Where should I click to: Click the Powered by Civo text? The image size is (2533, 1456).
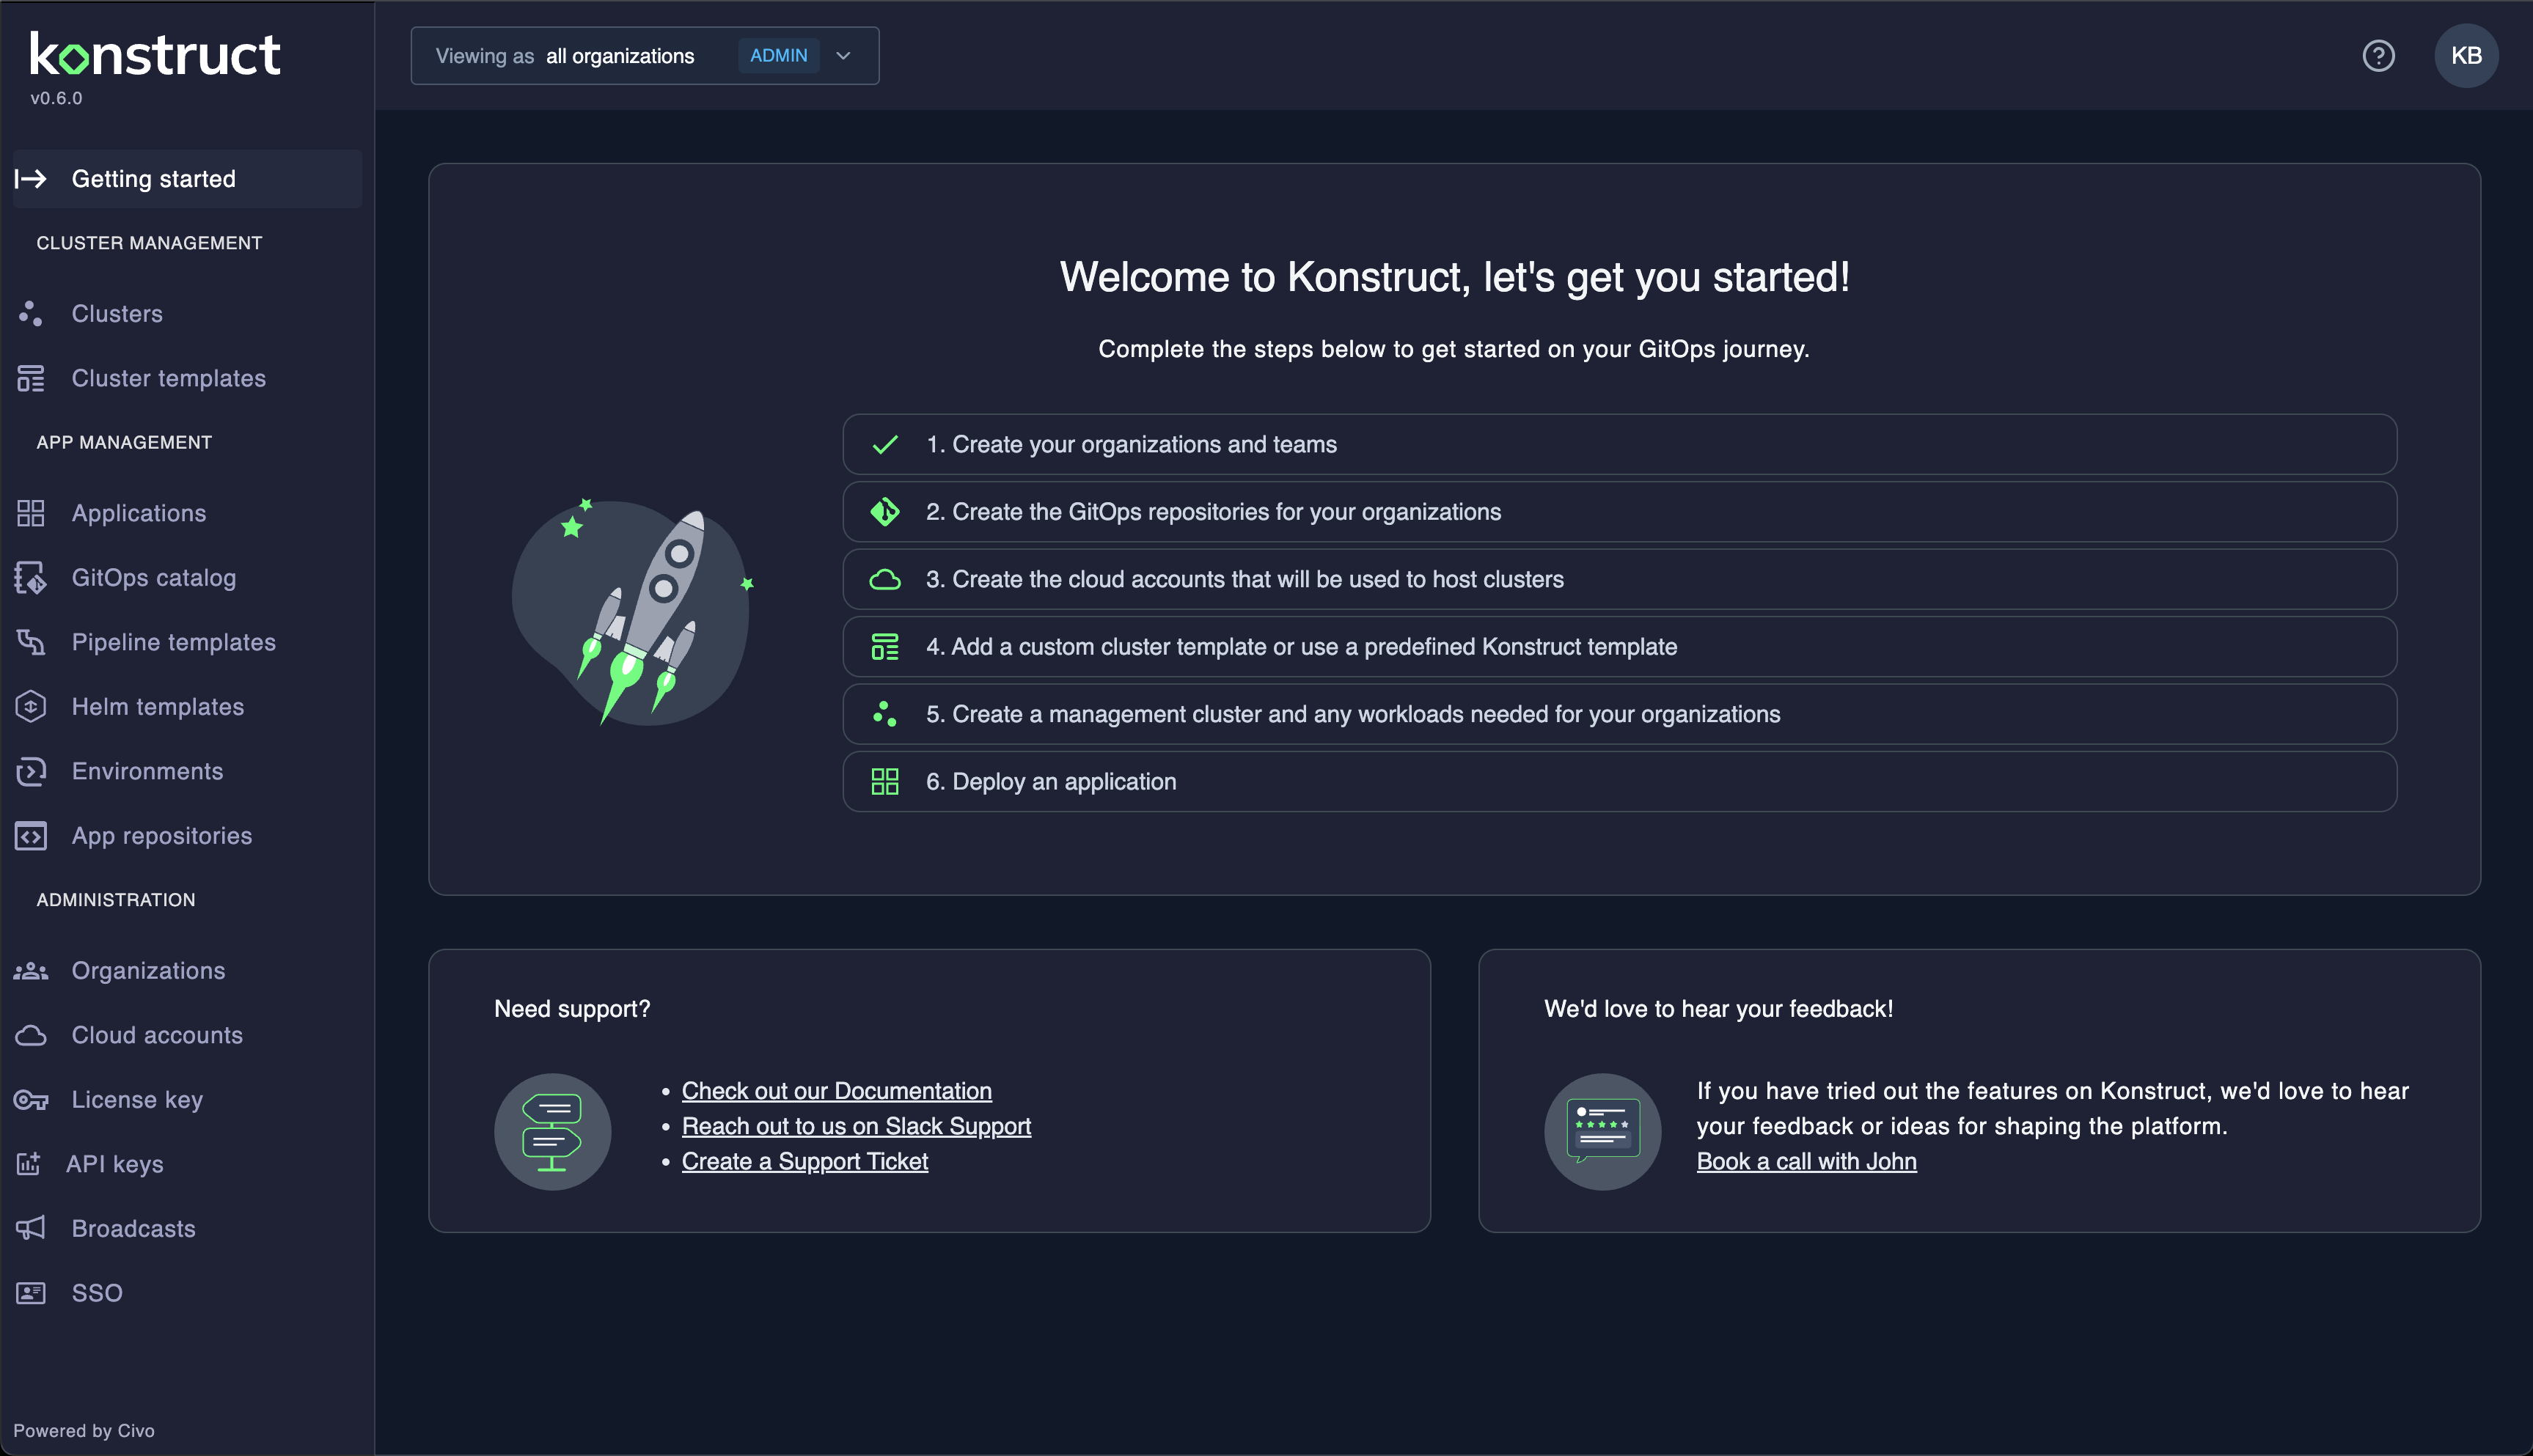click(x=84, y=1431)
